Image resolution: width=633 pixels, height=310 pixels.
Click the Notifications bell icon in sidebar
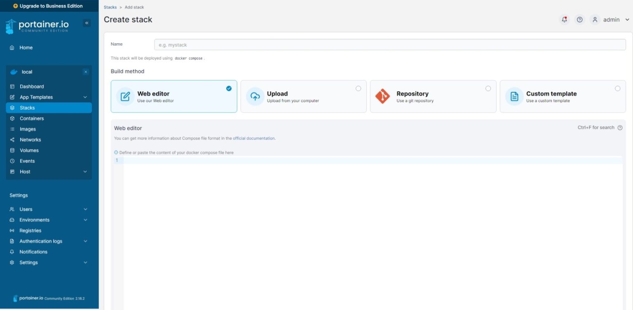(x=12, y=252)
